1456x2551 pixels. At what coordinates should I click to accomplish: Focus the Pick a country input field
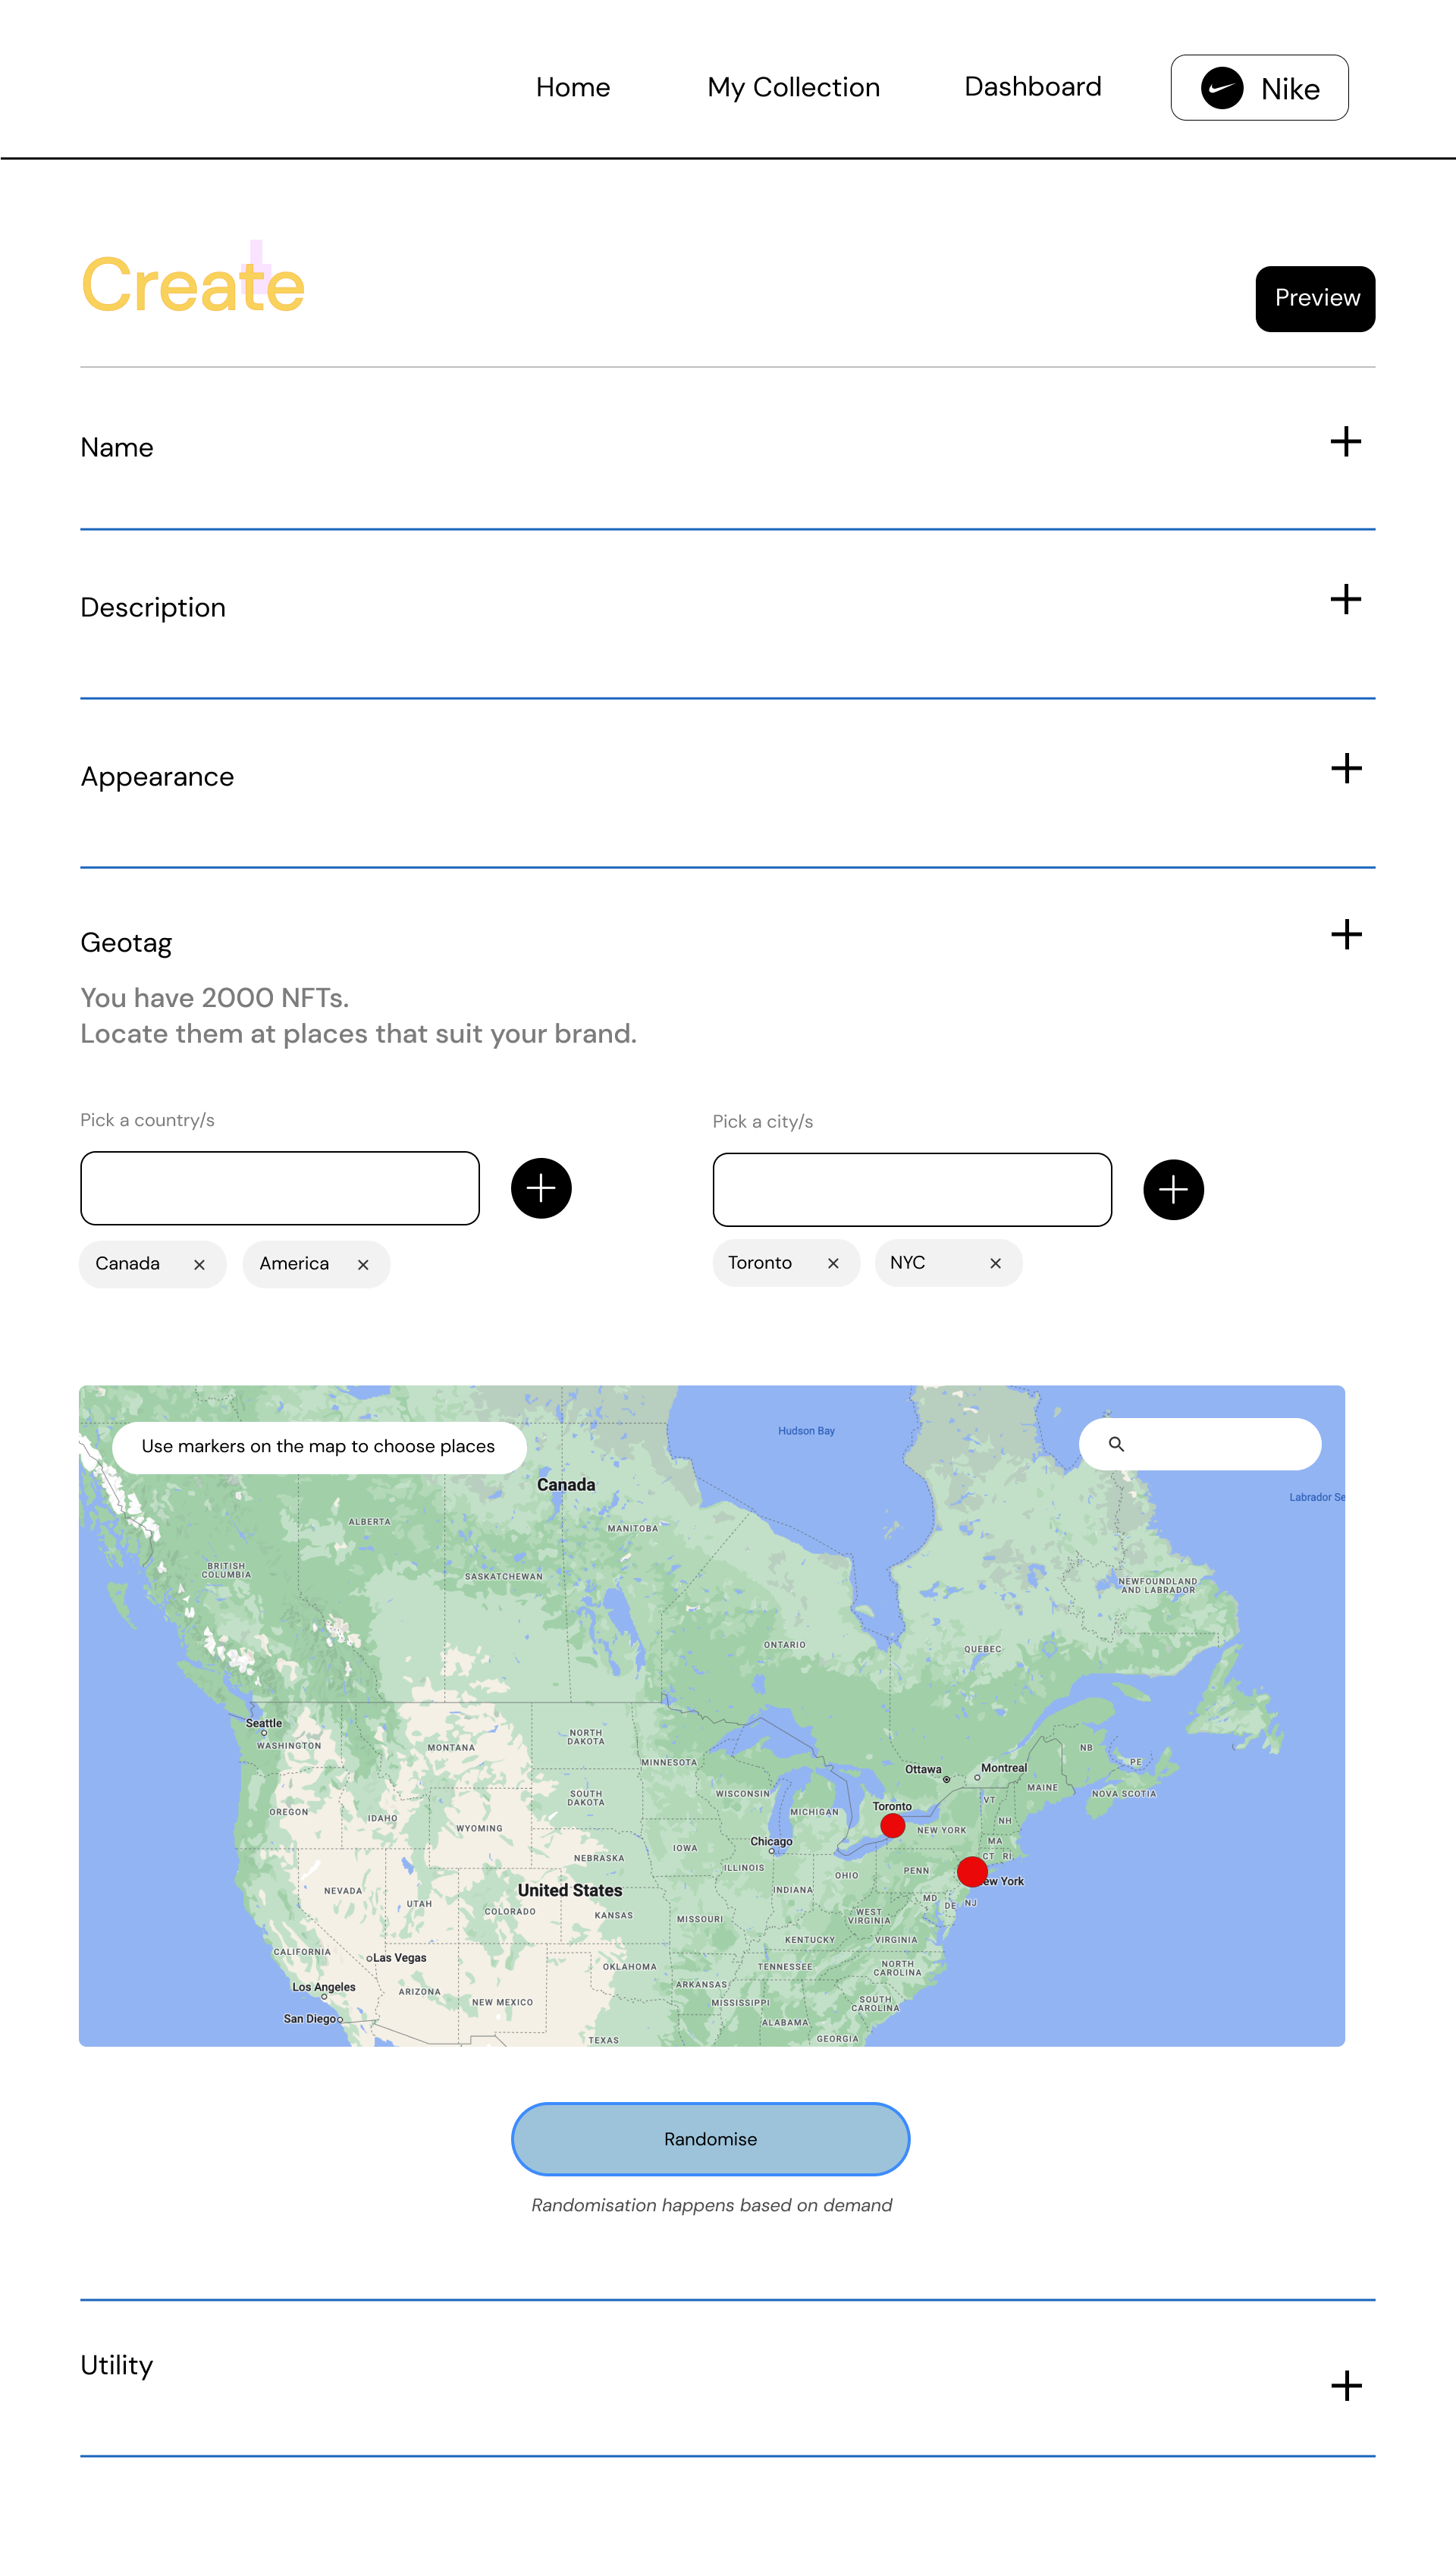(280, 1188)
